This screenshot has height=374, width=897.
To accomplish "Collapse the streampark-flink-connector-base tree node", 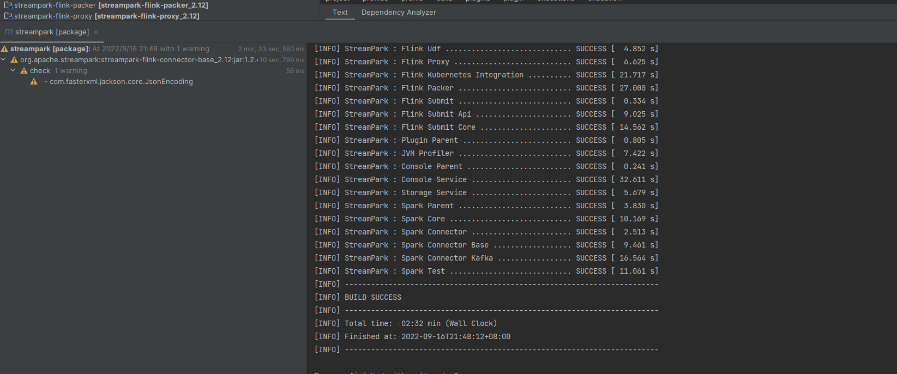I will click(3, 59).
